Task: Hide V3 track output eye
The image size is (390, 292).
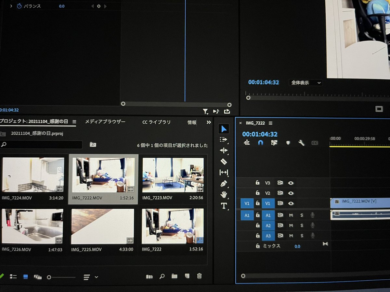Action: coord(291,183)
